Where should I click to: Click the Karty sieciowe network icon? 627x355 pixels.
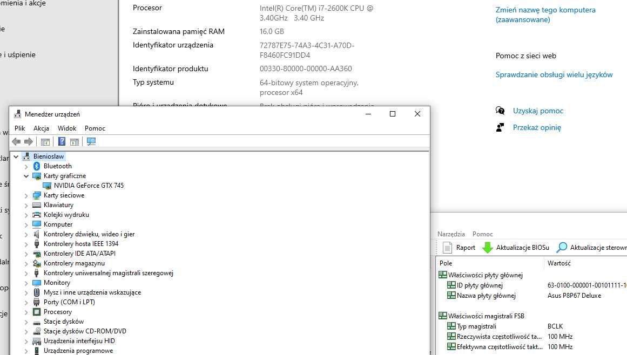coord(37,195)
